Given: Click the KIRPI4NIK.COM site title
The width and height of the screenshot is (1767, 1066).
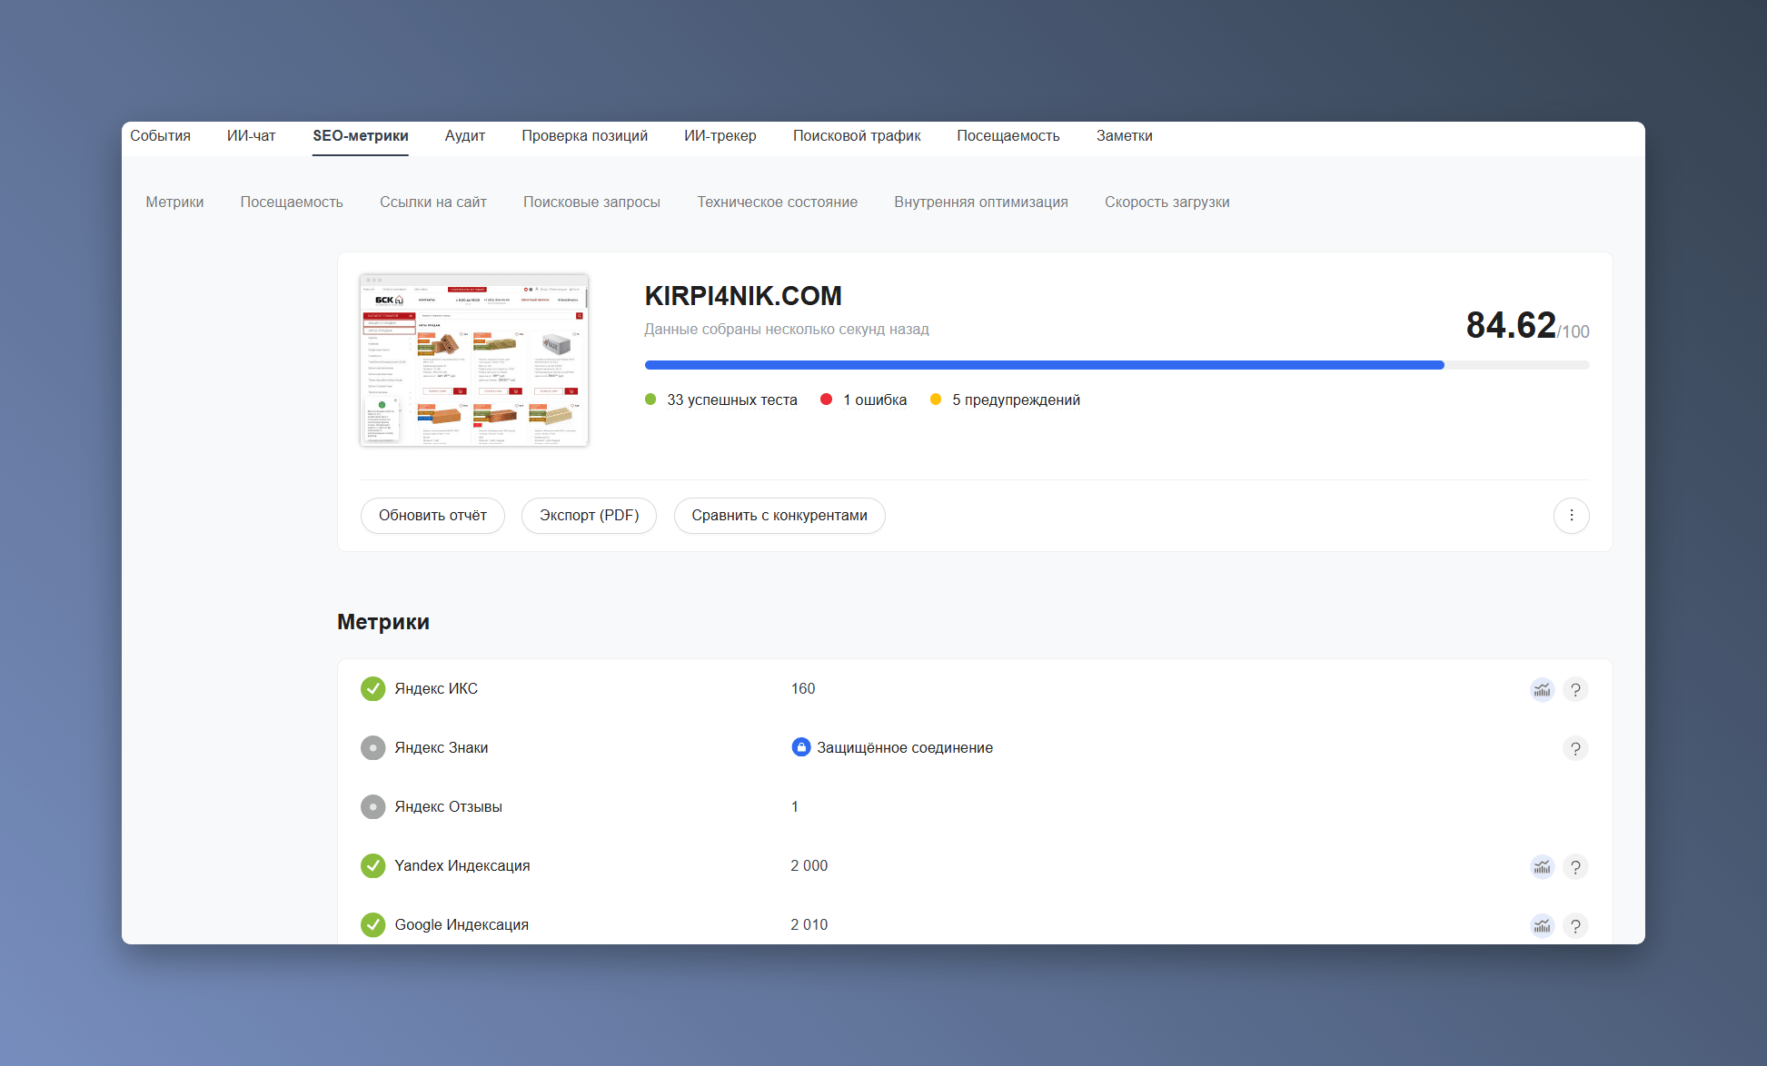Looking at the screenshot, I should (743, 296).
